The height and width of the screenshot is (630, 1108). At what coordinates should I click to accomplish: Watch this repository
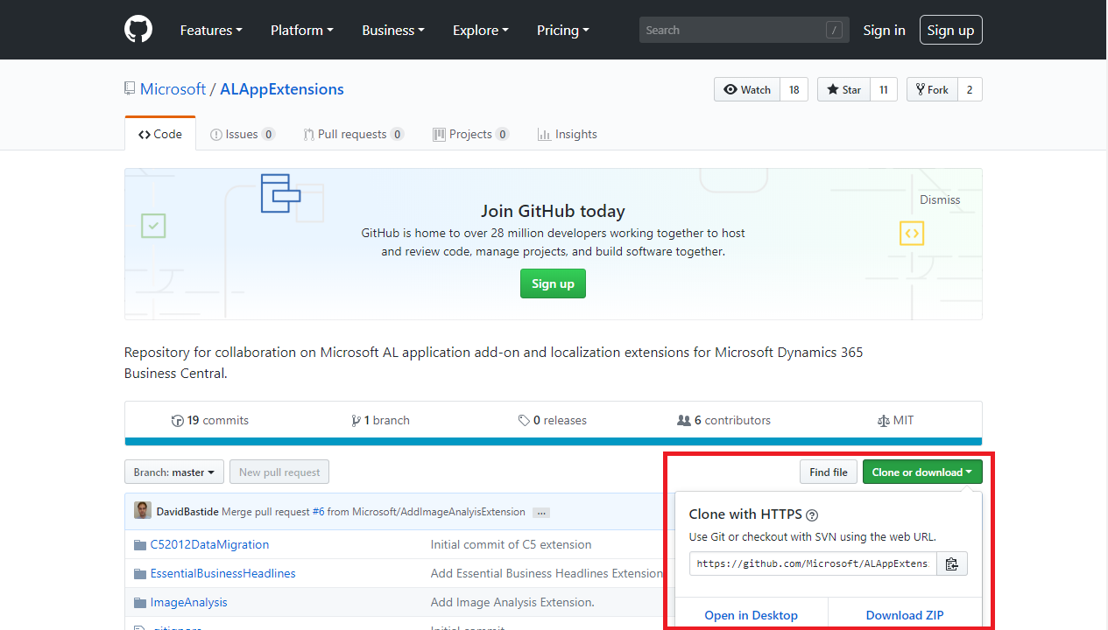[x=747, y=89]
